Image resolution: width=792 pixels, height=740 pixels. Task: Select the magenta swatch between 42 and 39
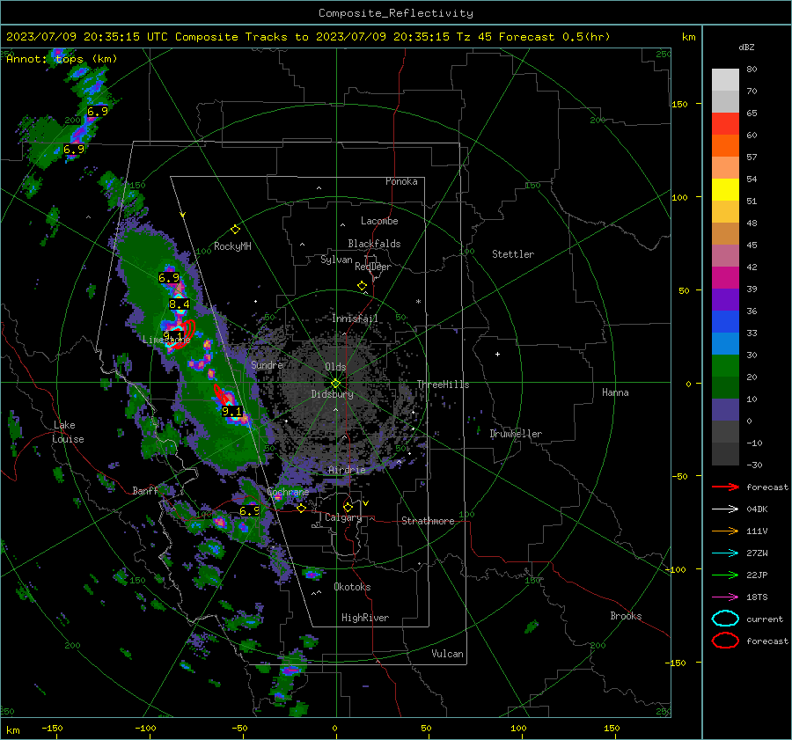(x=725, y=278)
